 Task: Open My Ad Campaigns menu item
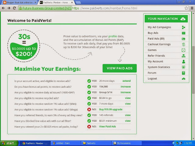166,27
